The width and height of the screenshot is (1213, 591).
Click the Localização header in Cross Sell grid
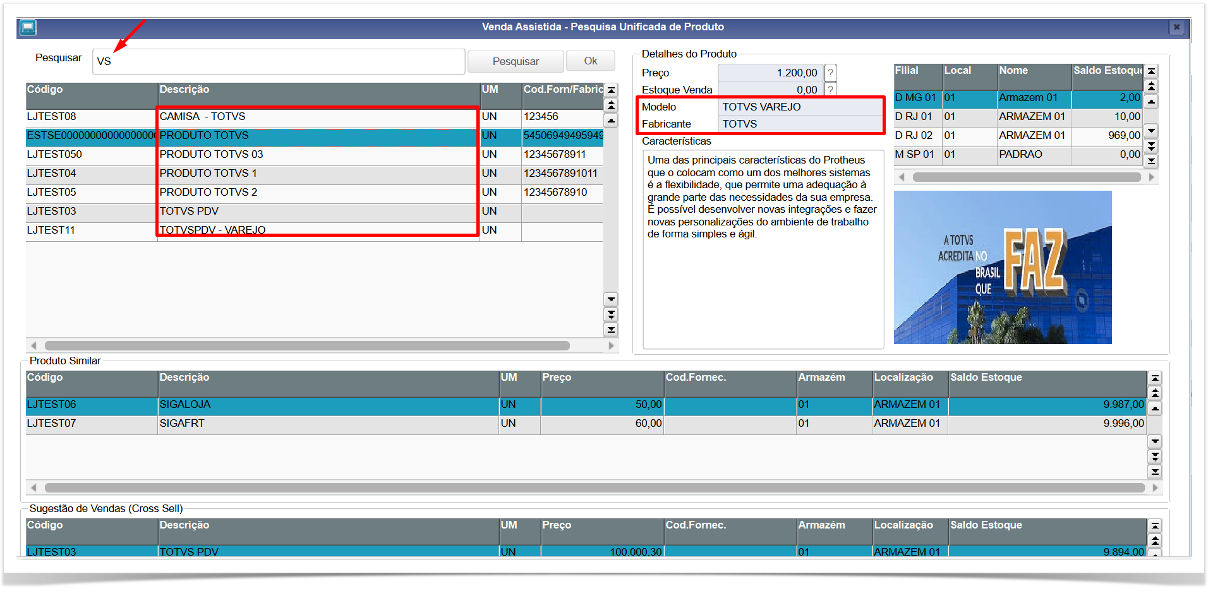[x=910, y=532]
